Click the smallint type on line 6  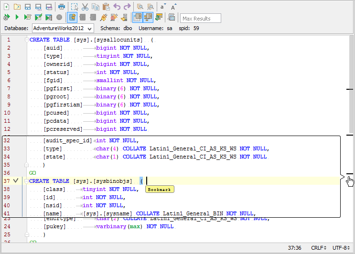(x=110, y=80)
